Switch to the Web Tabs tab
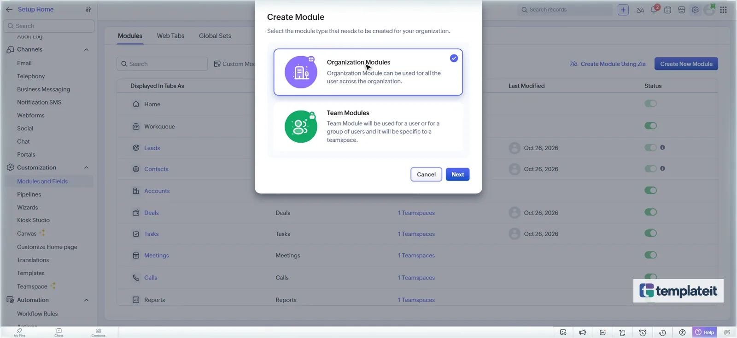 coord(170,36)
